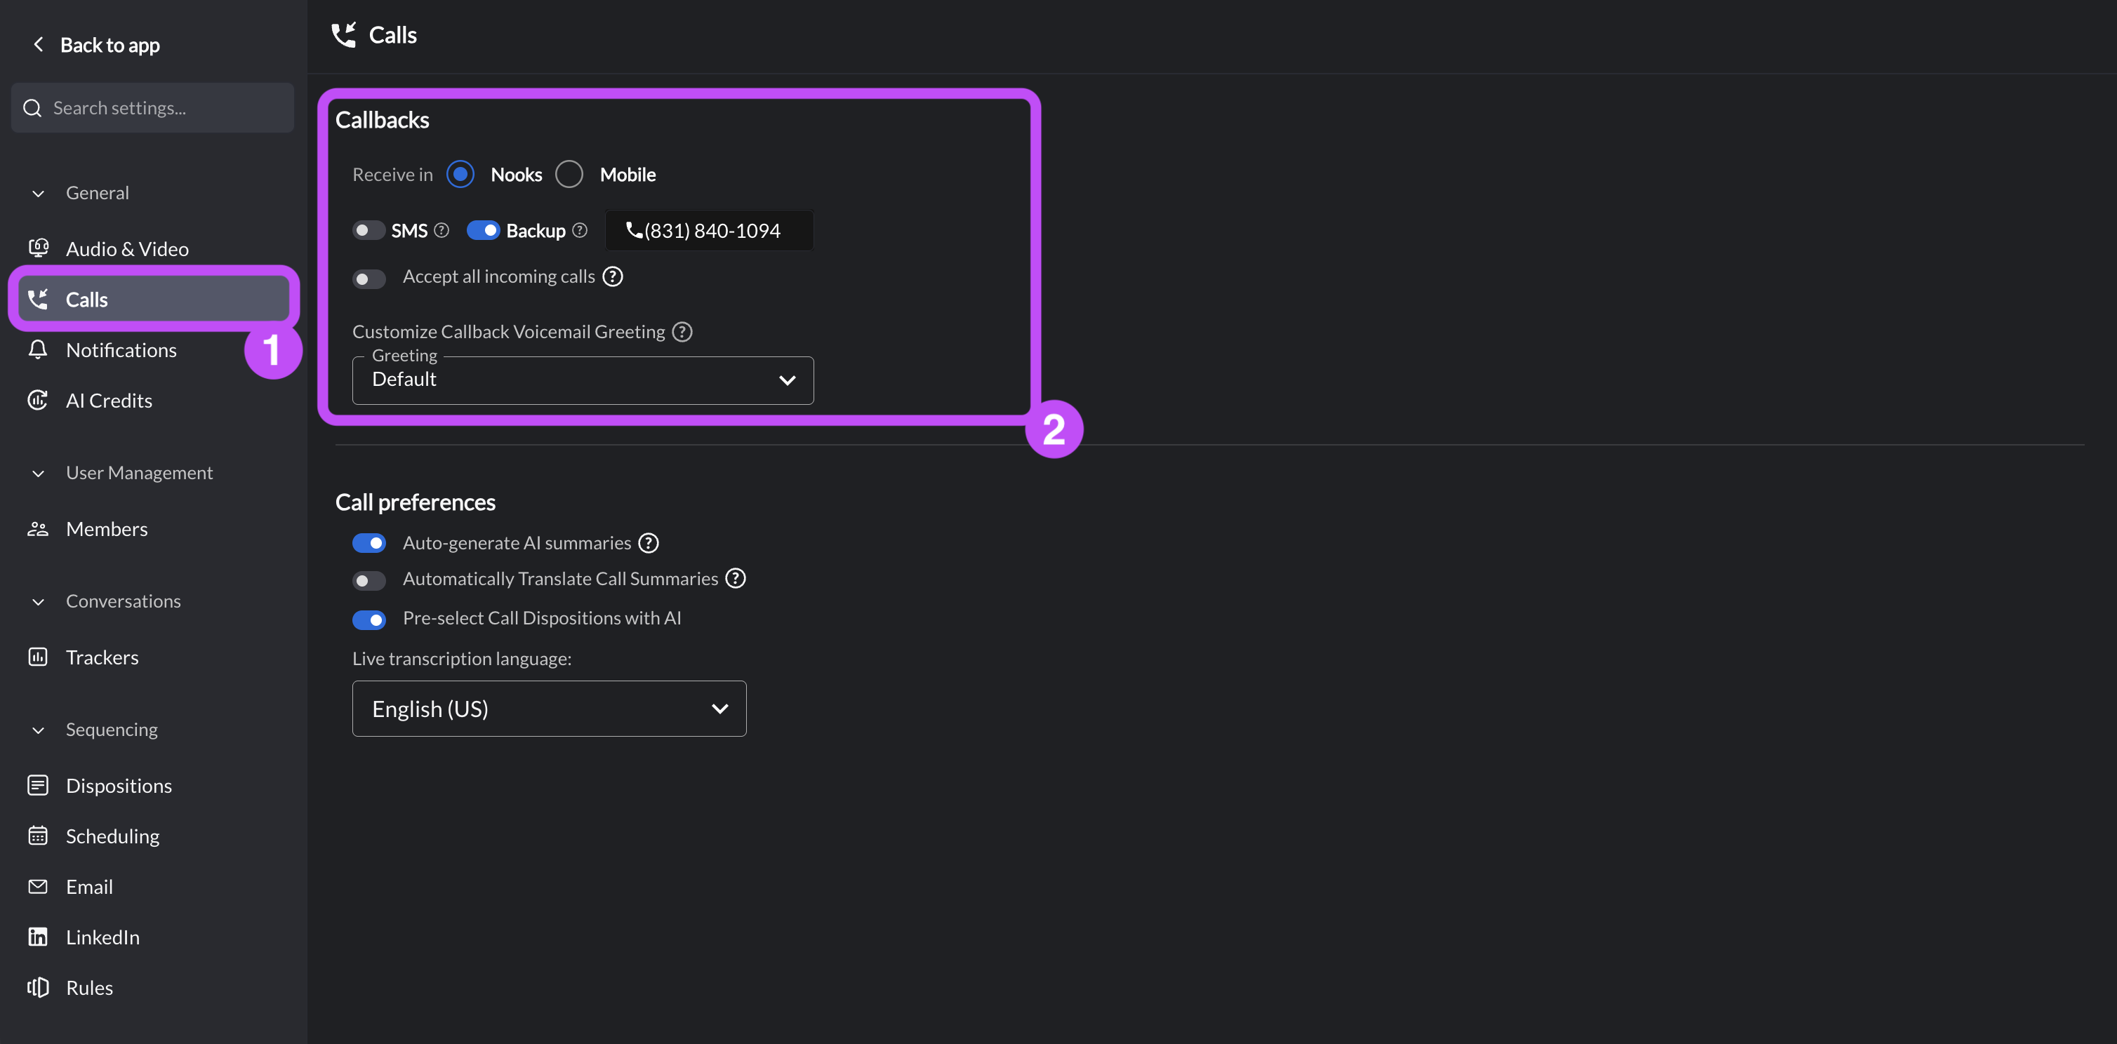Image resolution: width=2117 pixels, height=1044 pixels.
Task: Open Scheduling settings page
Action: click(x=112, y=836)
